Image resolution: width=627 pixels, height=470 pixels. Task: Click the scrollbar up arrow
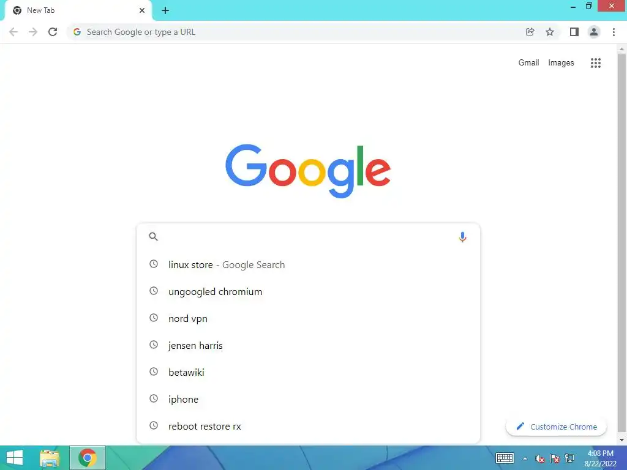point(621,49)
